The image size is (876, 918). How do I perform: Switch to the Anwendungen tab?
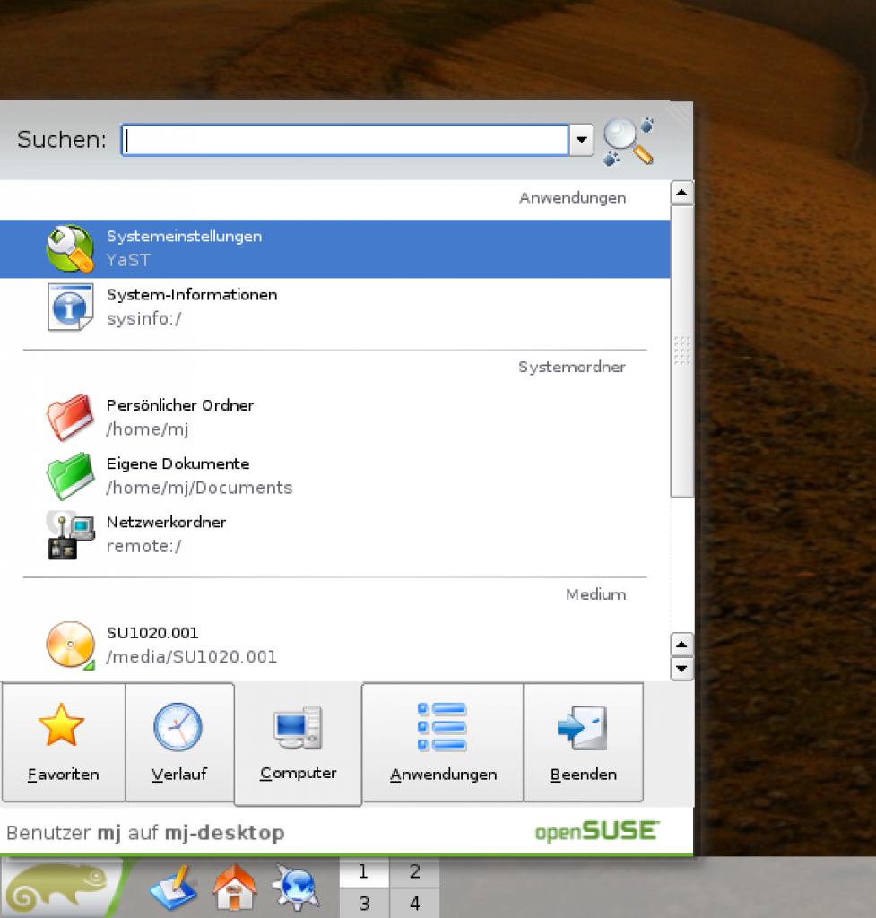443,742
